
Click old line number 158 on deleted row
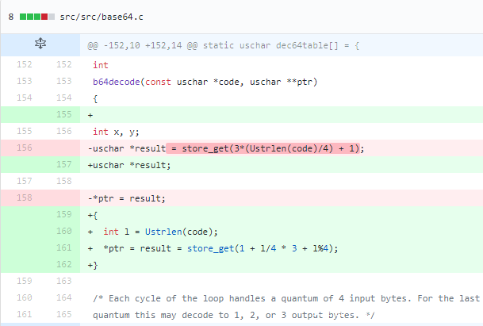click(x=21, y=198)
